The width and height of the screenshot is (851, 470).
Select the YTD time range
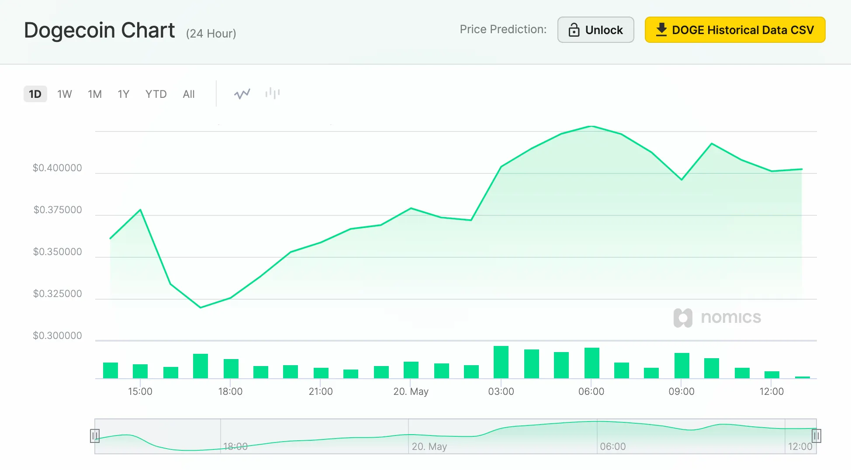tap(156, 94)
